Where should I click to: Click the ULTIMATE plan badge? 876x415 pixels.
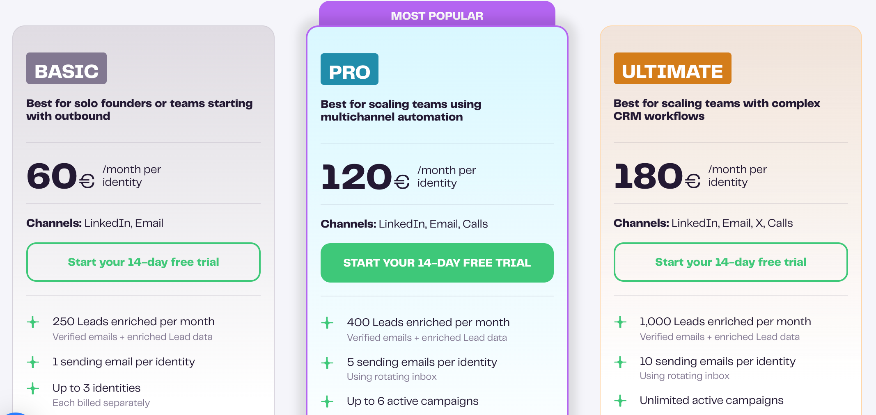(x=672, y=68)
